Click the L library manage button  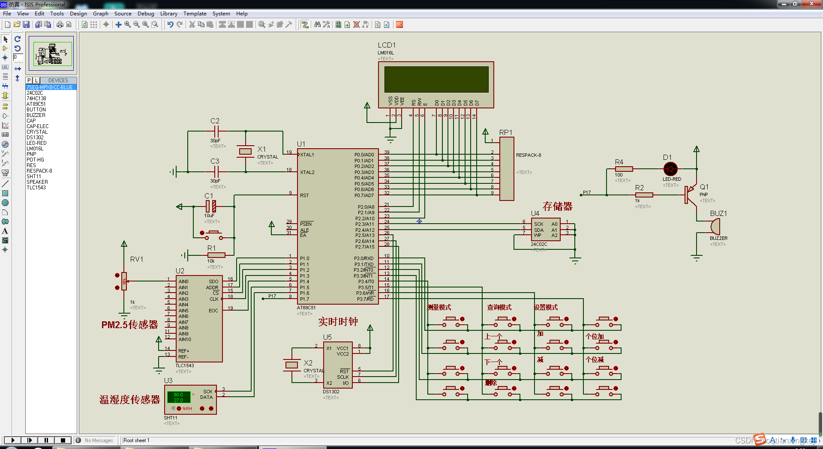[x=36, y=81]
